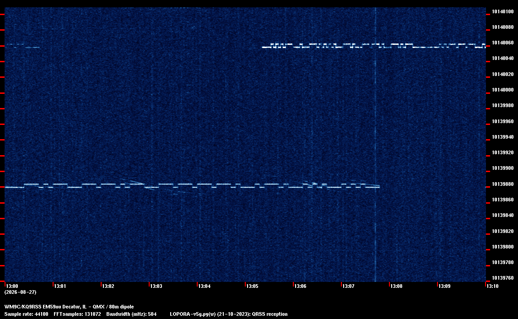Click the 10140000 frequency label
Screen dimensions: 518x319
tap(502, 90)
